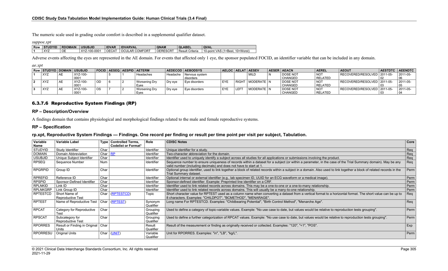
Task: Click the 'Study Identifier' label cell
Action: [x=77, y=150]
